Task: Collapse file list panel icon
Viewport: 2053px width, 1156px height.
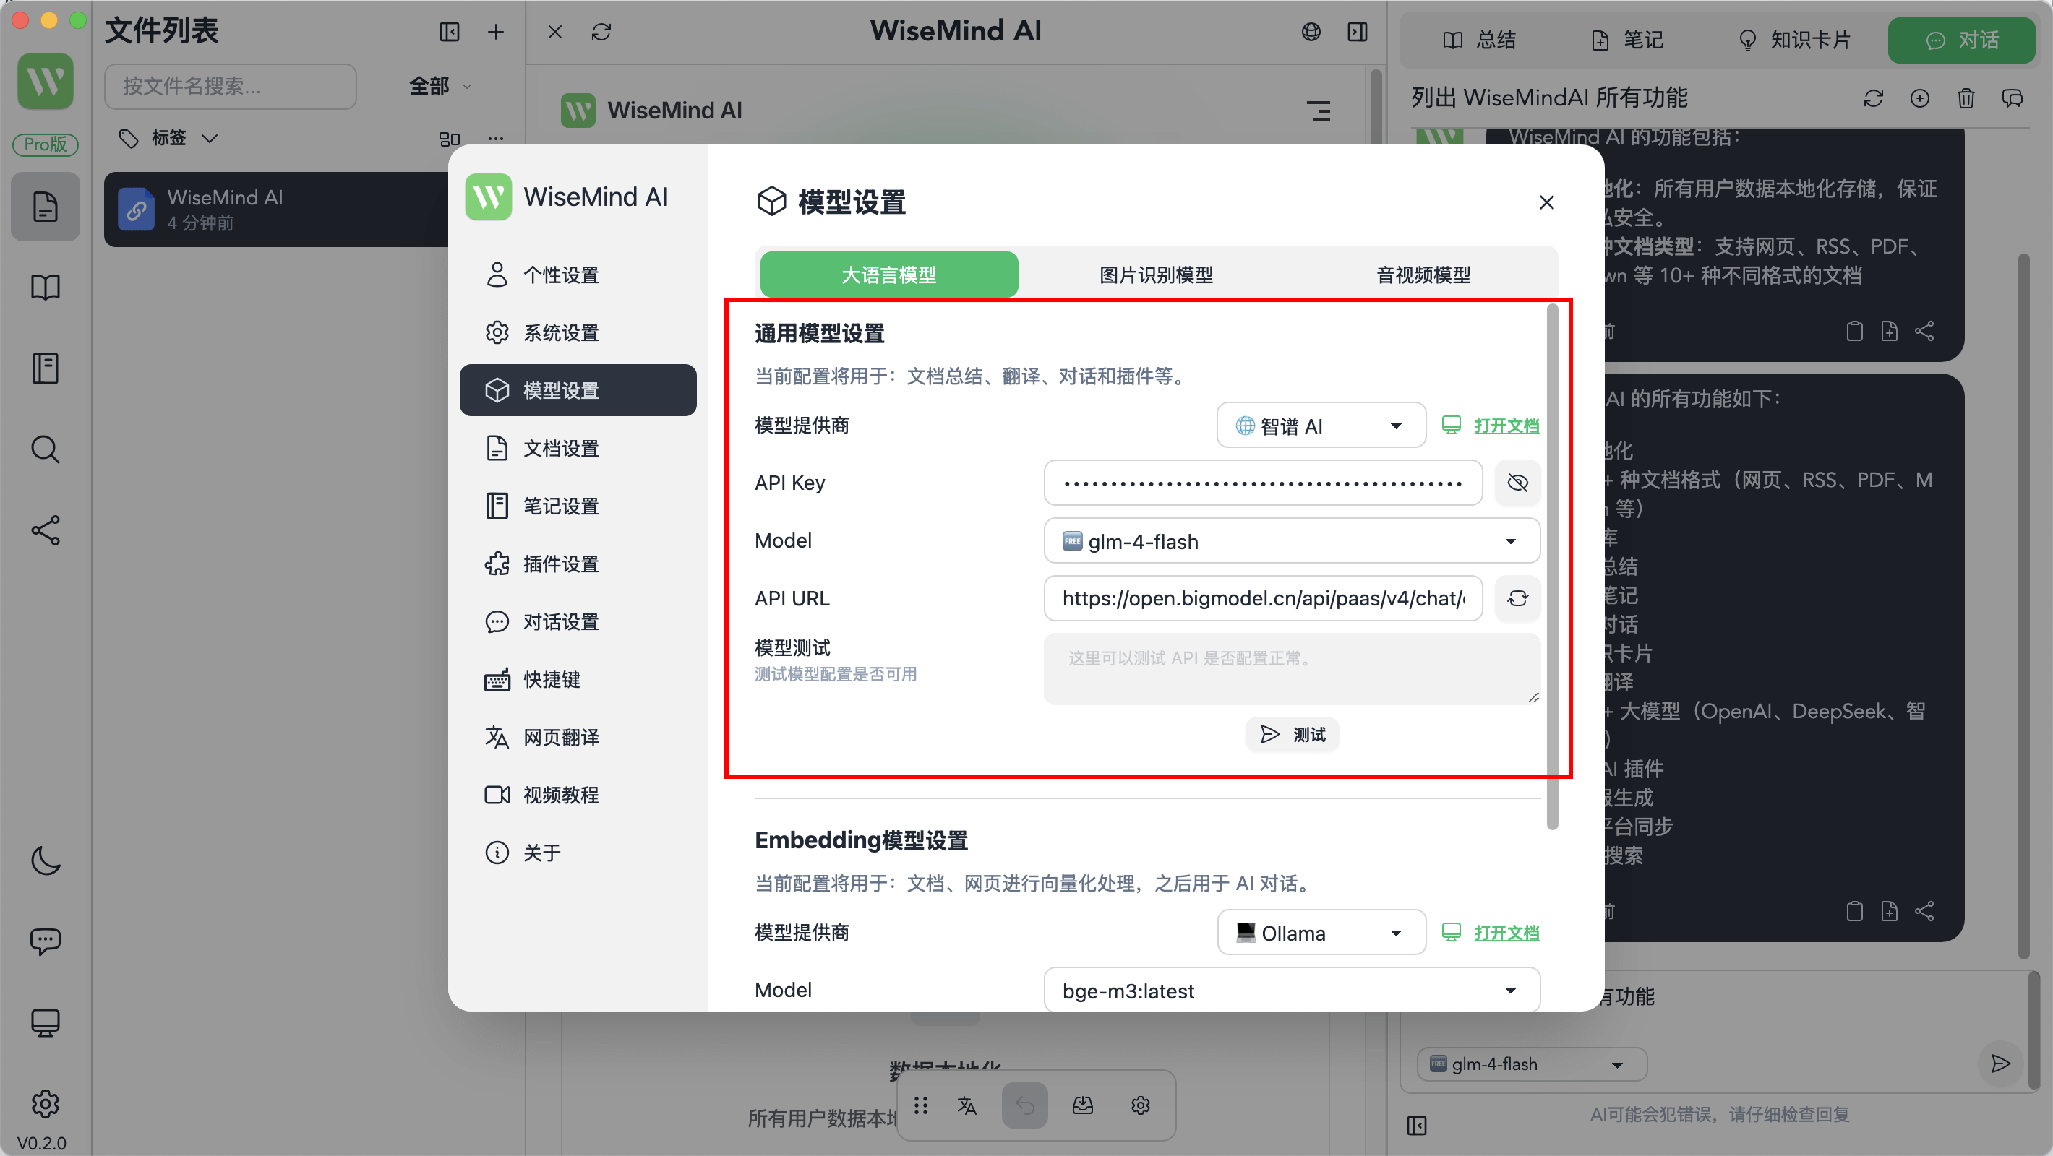Action: [x=450, y=31]
